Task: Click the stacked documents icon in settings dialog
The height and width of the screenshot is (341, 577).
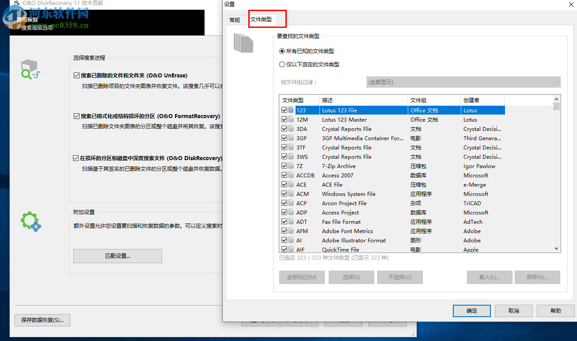Action: pyautogui.click(x=243, y=43)
